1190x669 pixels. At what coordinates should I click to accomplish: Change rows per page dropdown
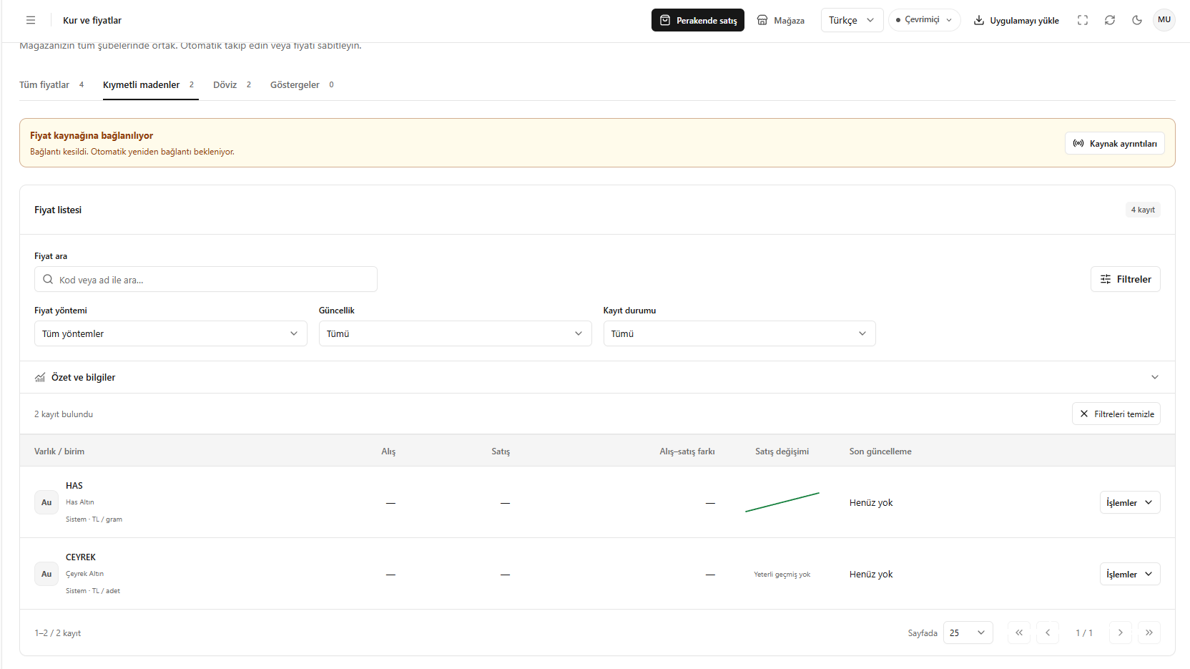(968, 633)
